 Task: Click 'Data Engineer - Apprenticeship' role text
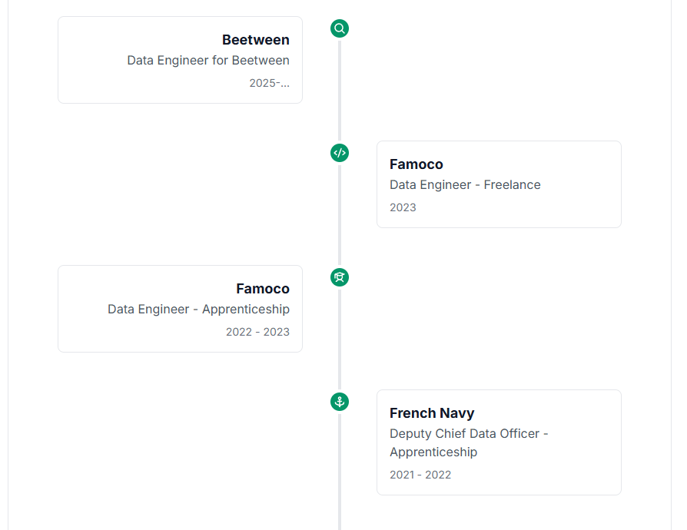click(x=198, y=310)
